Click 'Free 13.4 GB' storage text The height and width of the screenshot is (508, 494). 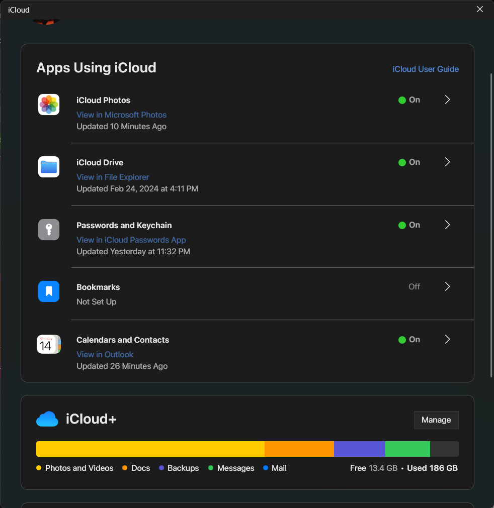(x=374, y=468)
